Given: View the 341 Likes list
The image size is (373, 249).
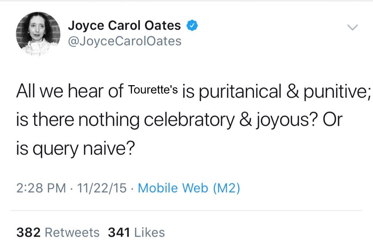Looking at the screenshot, I should (x=136, y=232).
